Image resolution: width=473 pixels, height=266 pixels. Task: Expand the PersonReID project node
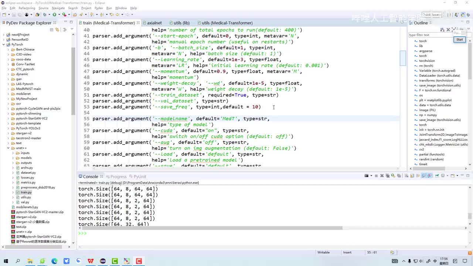[x=4, y=40]
